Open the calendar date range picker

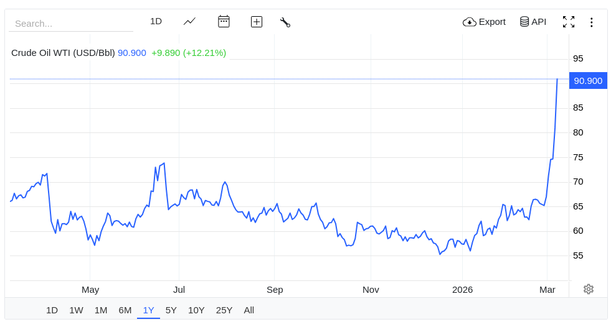[224, 22]
